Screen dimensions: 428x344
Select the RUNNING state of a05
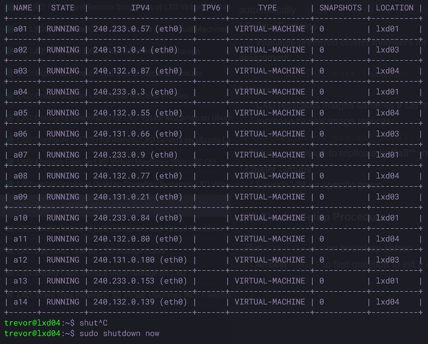63,112
